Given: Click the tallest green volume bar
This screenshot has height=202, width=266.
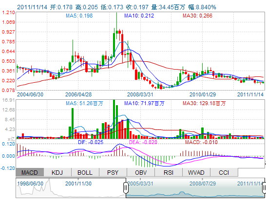Looking at the screenshot, I should point(114,119).
